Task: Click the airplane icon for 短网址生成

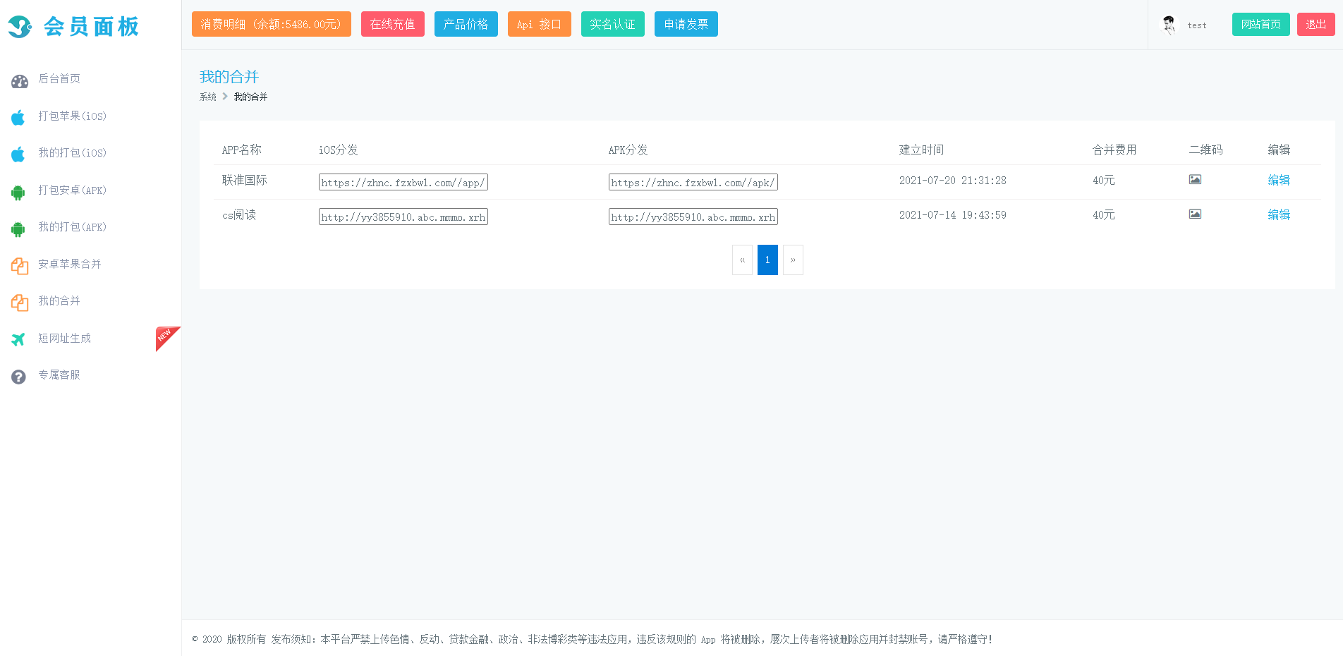Action: (x=18, y=339)
